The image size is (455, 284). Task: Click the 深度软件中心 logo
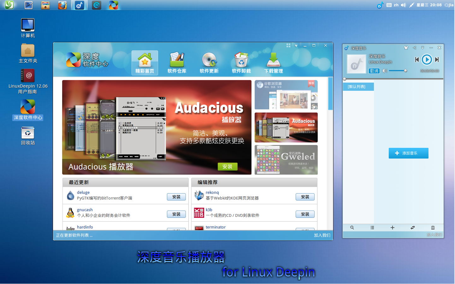(87, 60)
